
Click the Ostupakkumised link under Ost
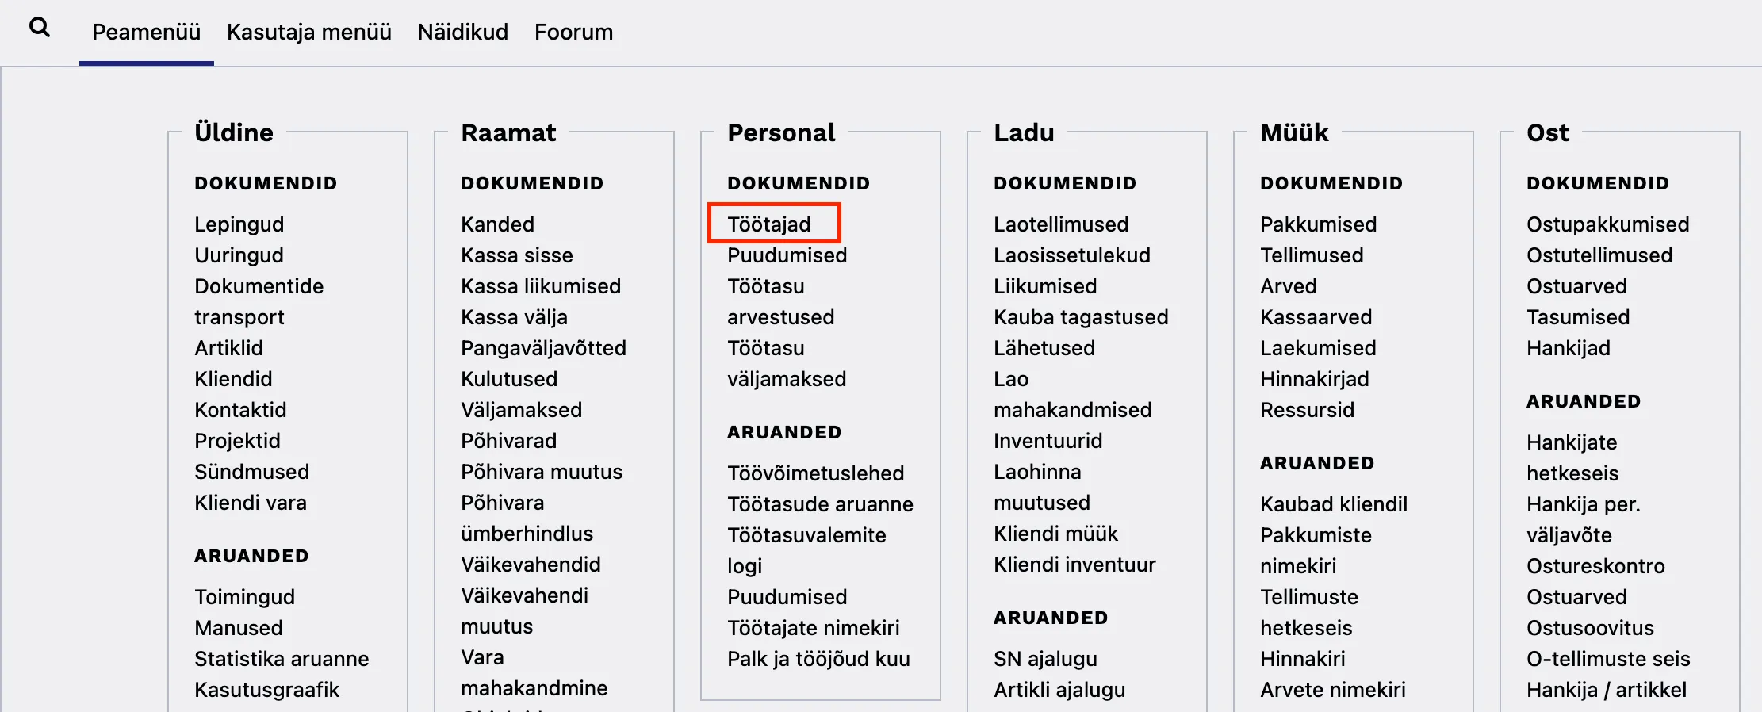(1607, 224)
